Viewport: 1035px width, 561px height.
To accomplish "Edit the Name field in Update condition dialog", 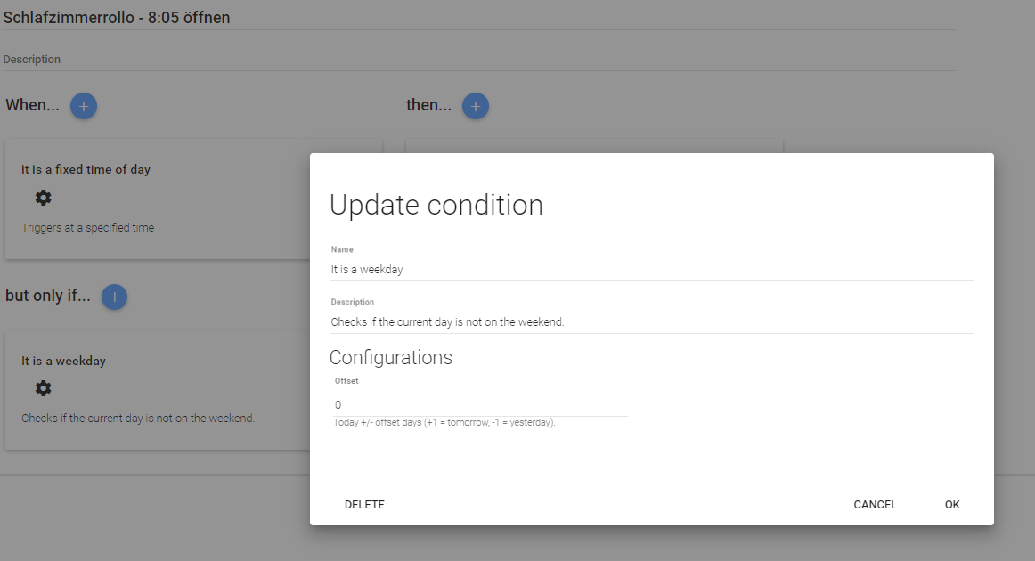I will click(x=651, y=269).
